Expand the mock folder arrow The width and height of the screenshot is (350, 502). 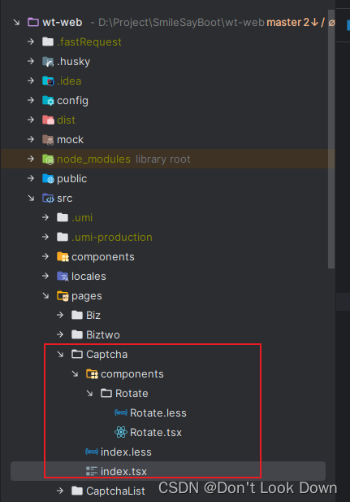(x=31, y=139)
